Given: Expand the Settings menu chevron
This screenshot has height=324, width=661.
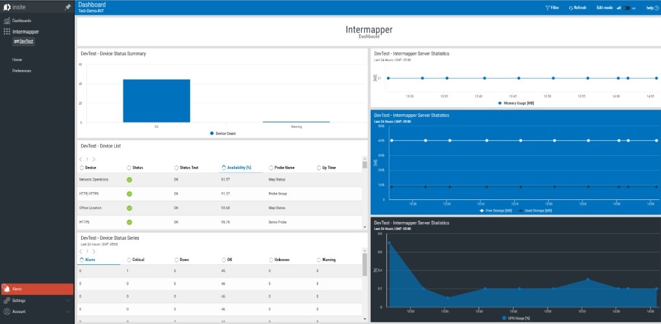Looking at the screenshot, I should (68, 301).
